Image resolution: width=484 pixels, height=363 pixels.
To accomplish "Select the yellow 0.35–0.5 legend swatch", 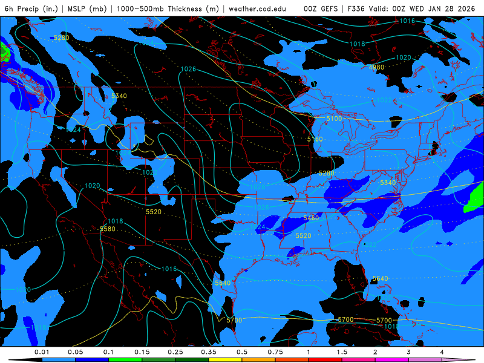I will tap(225, 360).
